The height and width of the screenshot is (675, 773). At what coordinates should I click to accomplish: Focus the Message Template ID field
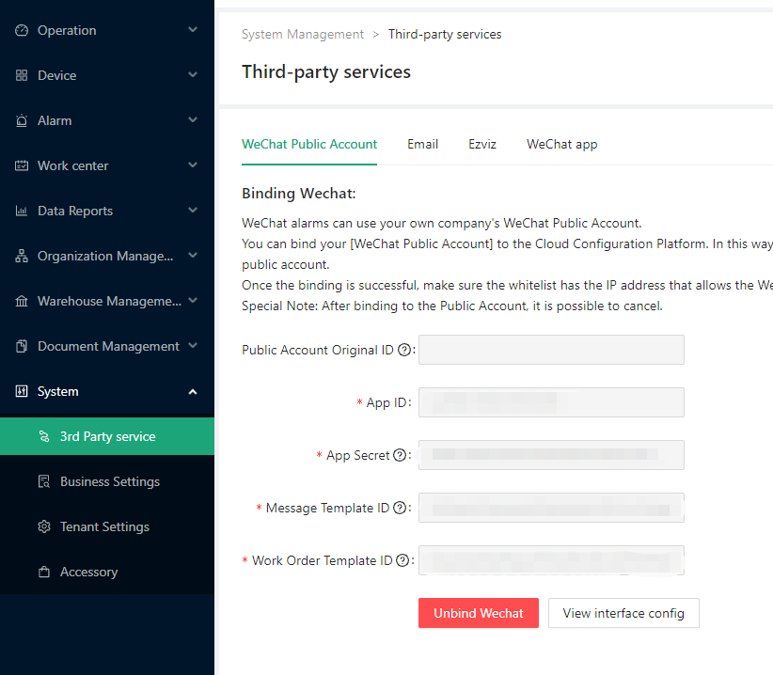click(551, 508)
